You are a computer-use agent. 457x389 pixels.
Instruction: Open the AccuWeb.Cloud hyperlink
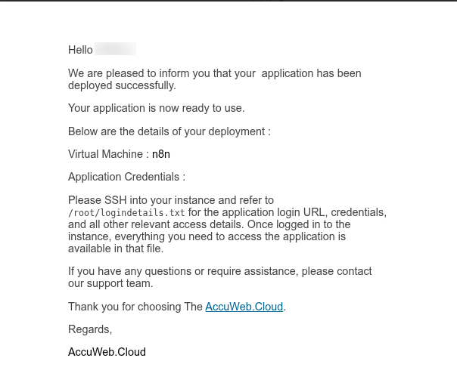(244, 307)
